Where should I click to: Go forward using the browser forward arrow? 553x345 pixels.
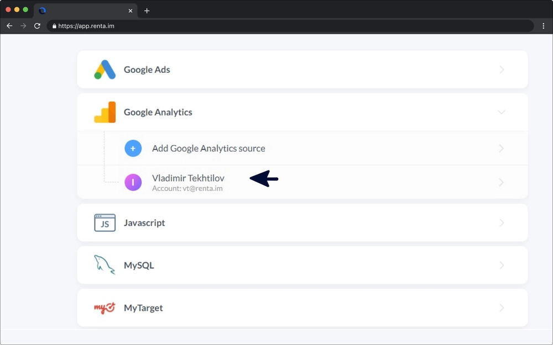pos(23,26)
